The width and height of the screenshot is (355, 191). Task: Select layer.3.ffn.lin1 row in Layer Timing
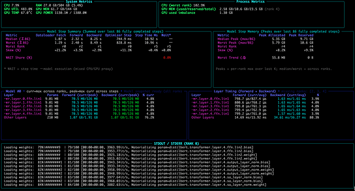pos(255,106)
